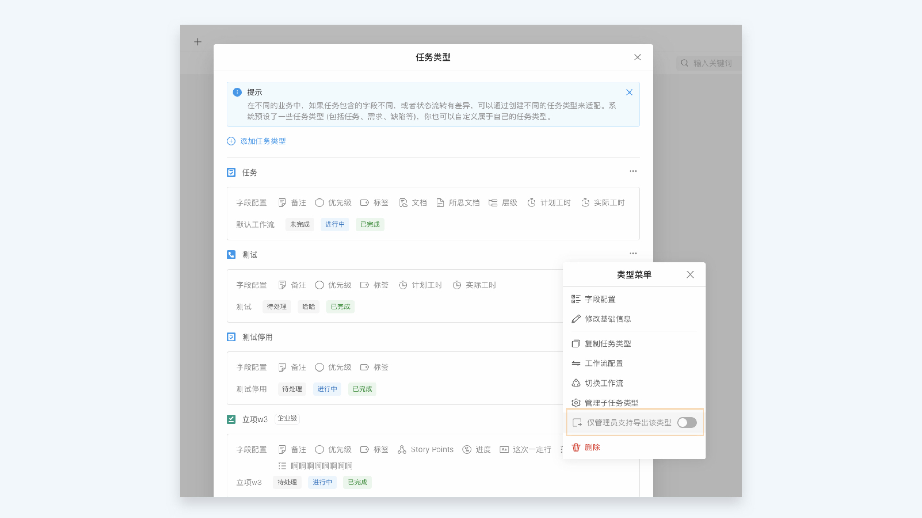Select 修改基础信息 menu entry
922x518 pixels.
point(607,319)
